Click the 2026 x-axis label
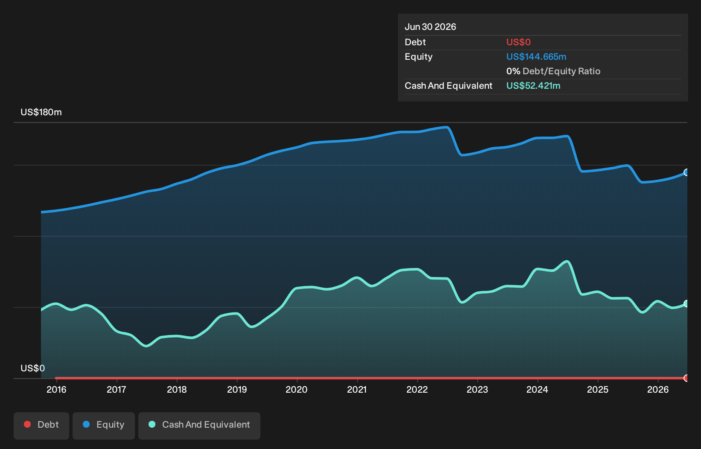Screen dimensions: 701x449 tap(658, 390)
